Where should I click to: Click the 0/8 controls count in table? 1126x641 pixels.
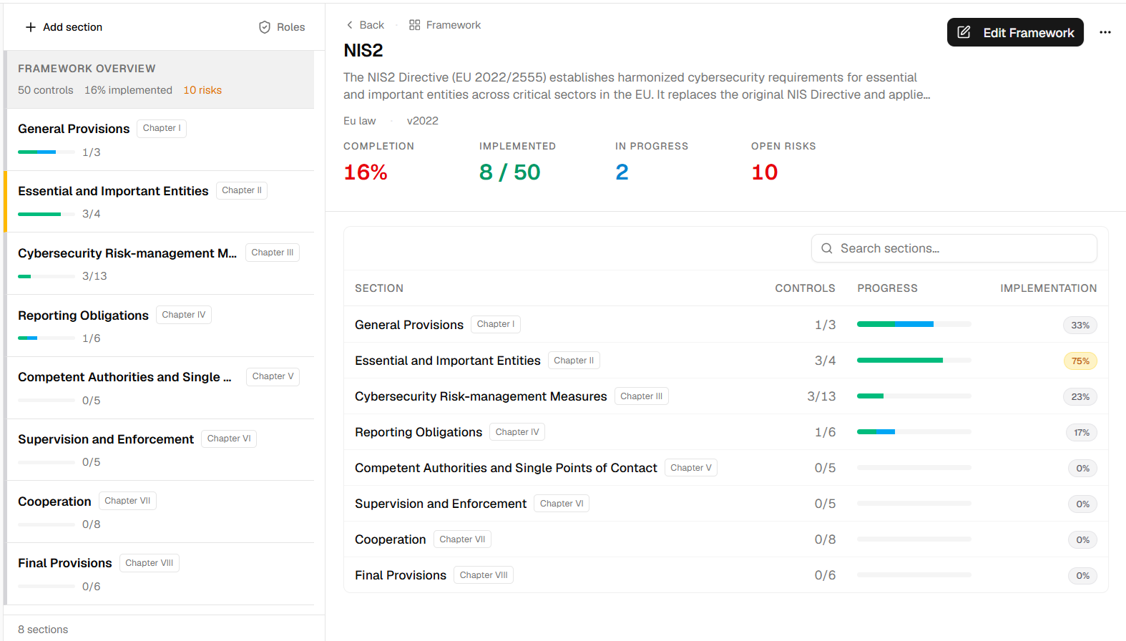coord(825,539)
